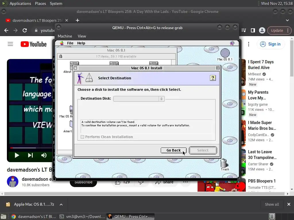Image resolution: width=294 pixels, height=220 pixels.
Task: Play the YouTube video
Action: point(17,155)
